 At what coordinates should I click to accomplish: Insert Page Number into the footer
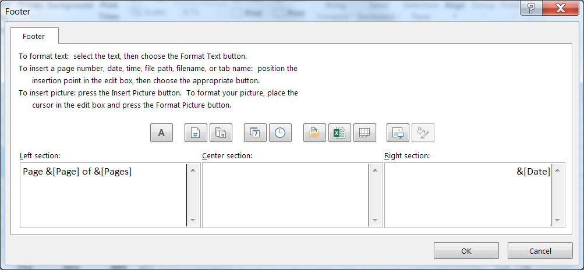point(196,133)
